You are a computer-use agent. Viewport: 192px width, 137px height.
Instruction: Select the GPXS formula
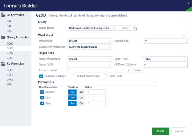tap(10, 80)
